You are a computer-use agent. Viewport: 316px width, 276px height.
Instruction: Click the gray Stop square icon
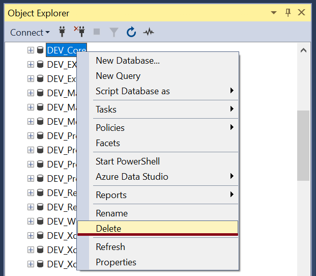click(97, 32)
